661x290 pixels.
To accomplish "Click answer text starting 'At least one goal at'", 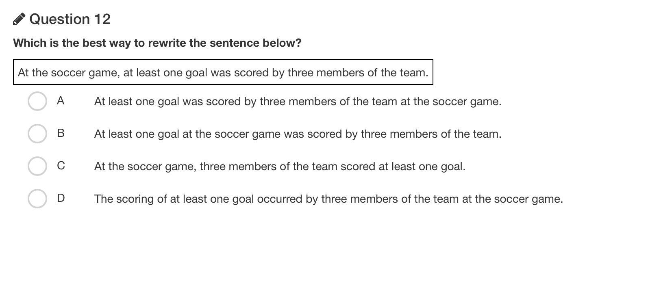I will [x=298, y=134].
